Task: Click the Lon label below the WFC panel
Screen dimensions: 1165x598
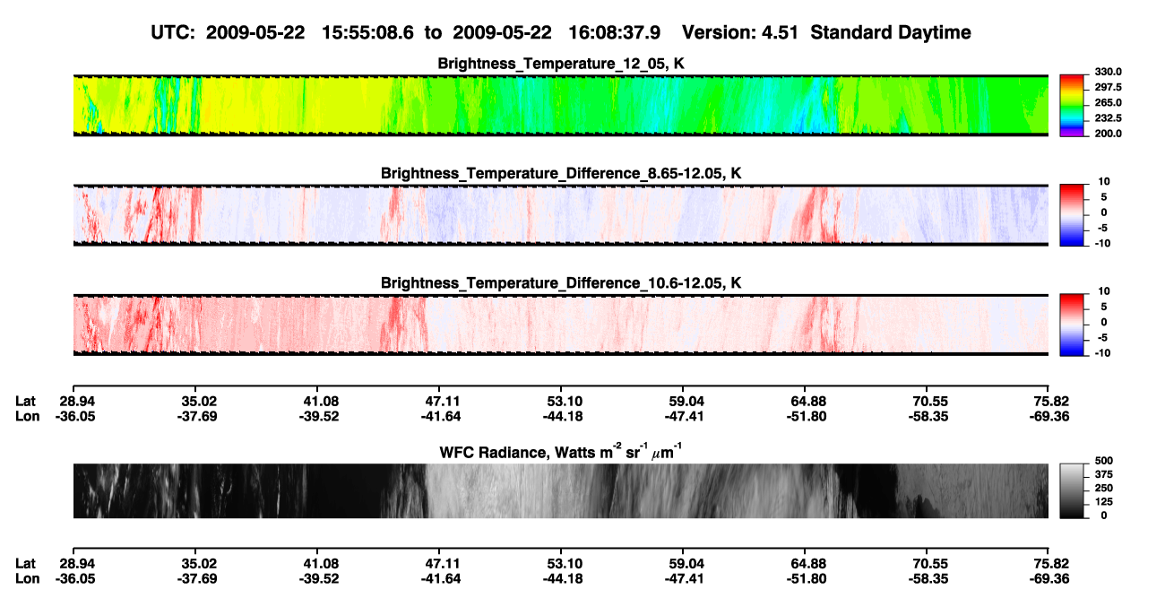Action: 27,578
